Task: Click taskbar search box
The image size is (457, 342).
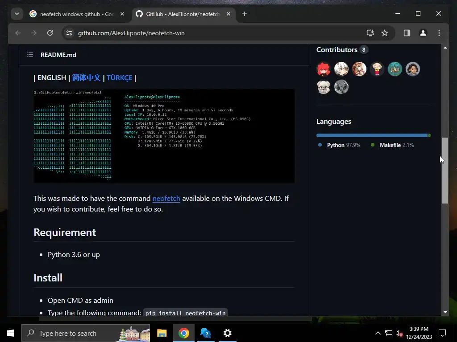Action: click(86, 333)
